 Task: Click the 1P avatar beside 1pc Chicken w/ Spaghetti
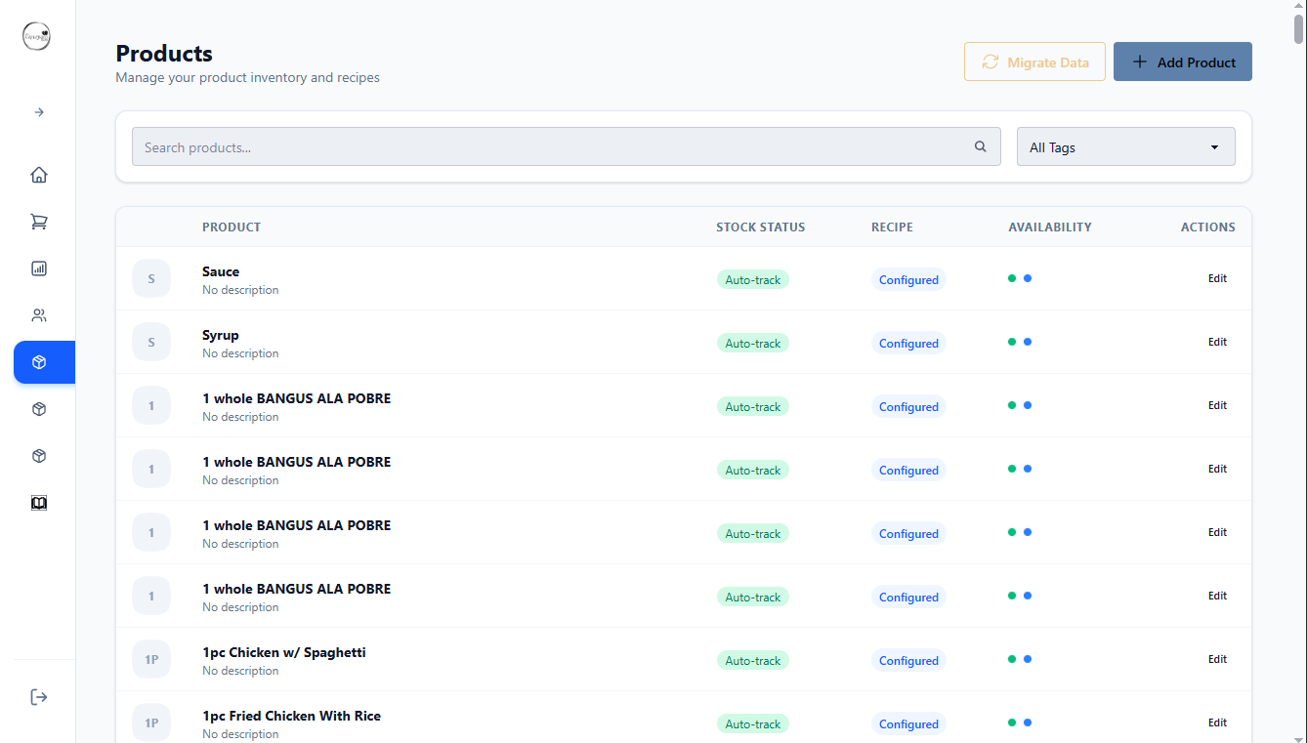coord(151,659)
